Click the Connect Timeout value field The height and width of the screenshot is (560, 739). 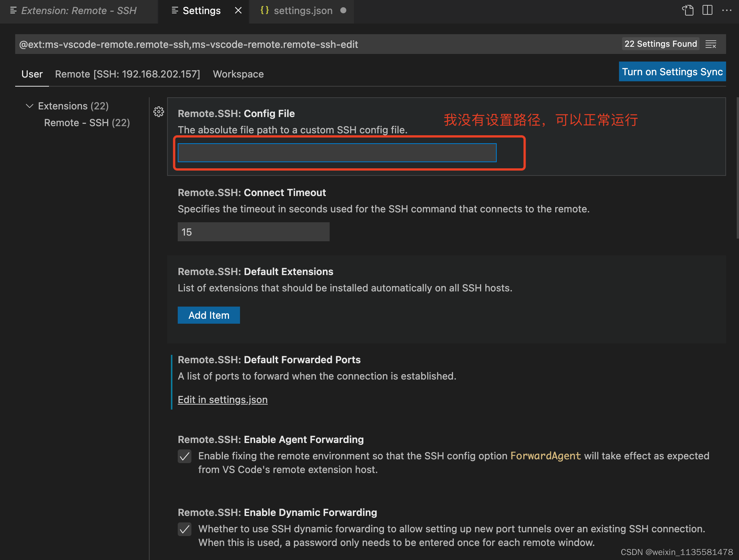[x=253, y=232]
